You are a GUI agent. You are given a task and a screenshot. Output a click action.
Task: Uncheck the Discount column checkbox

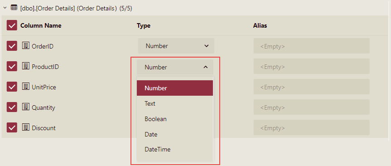click(x=12, y=128)
